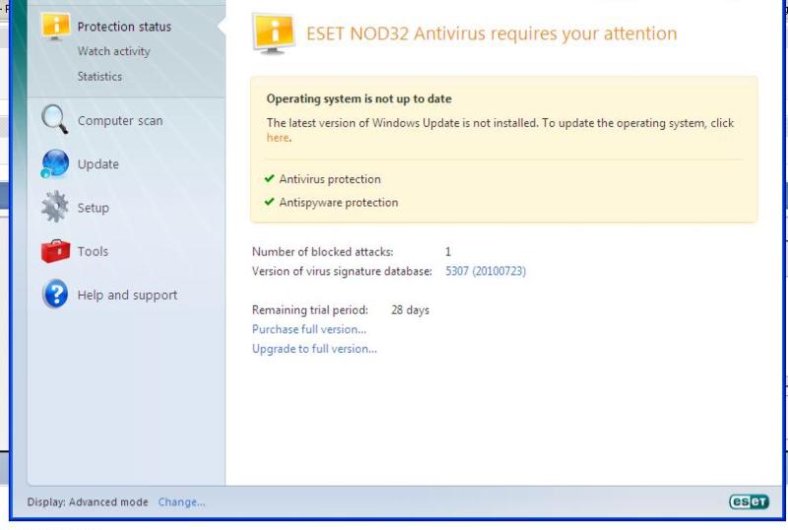Click Upgrade to full version link
This screenshot has height=530, width=788.
coord(314,349)
